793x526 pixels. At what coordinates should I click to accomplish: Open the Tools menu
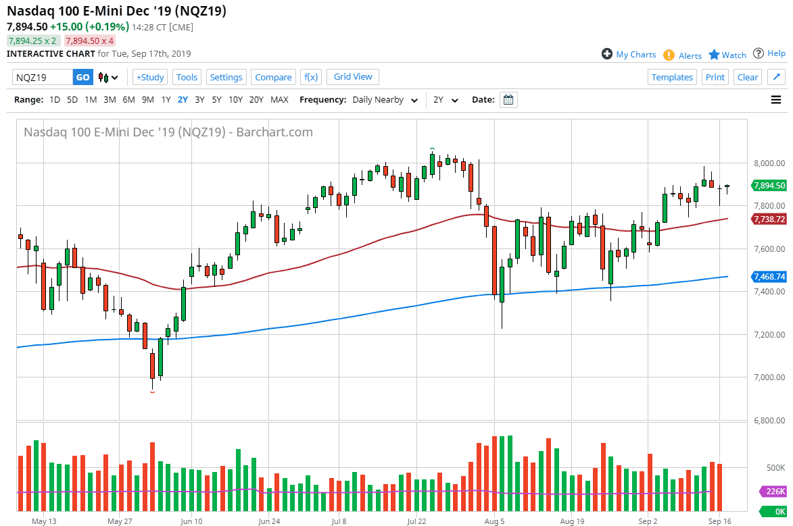tap(187, 77)
